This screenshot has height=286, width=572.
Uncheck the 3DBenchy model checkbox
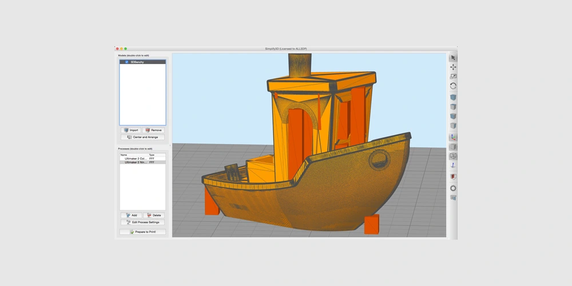pyautogui.click(x=126, y=62)
